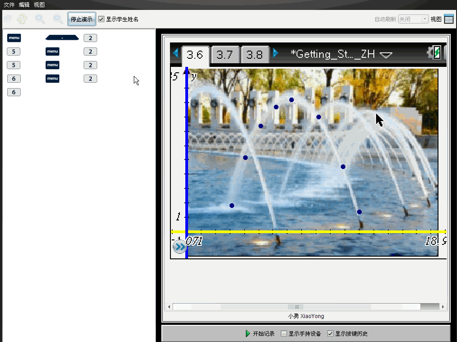
Task: Click 开始记录 to start recording
Action: point(260,333)
